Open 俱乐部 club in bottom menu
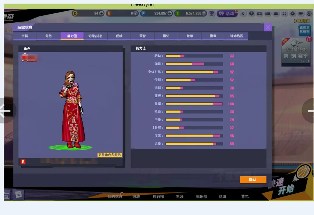 tap(201, 196)
